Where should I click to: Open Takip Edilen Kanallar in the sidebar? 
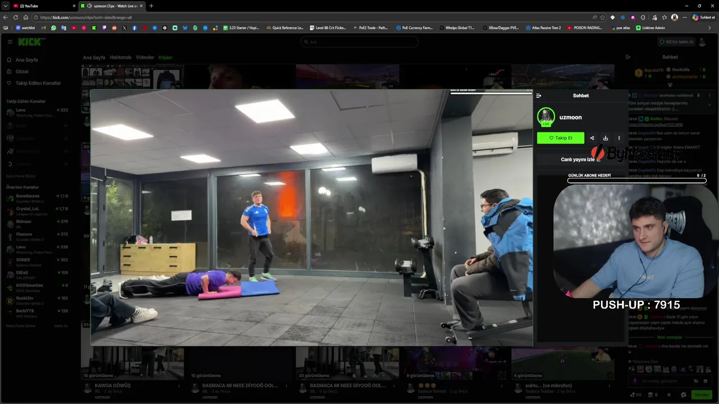click(x=38, y=83)
